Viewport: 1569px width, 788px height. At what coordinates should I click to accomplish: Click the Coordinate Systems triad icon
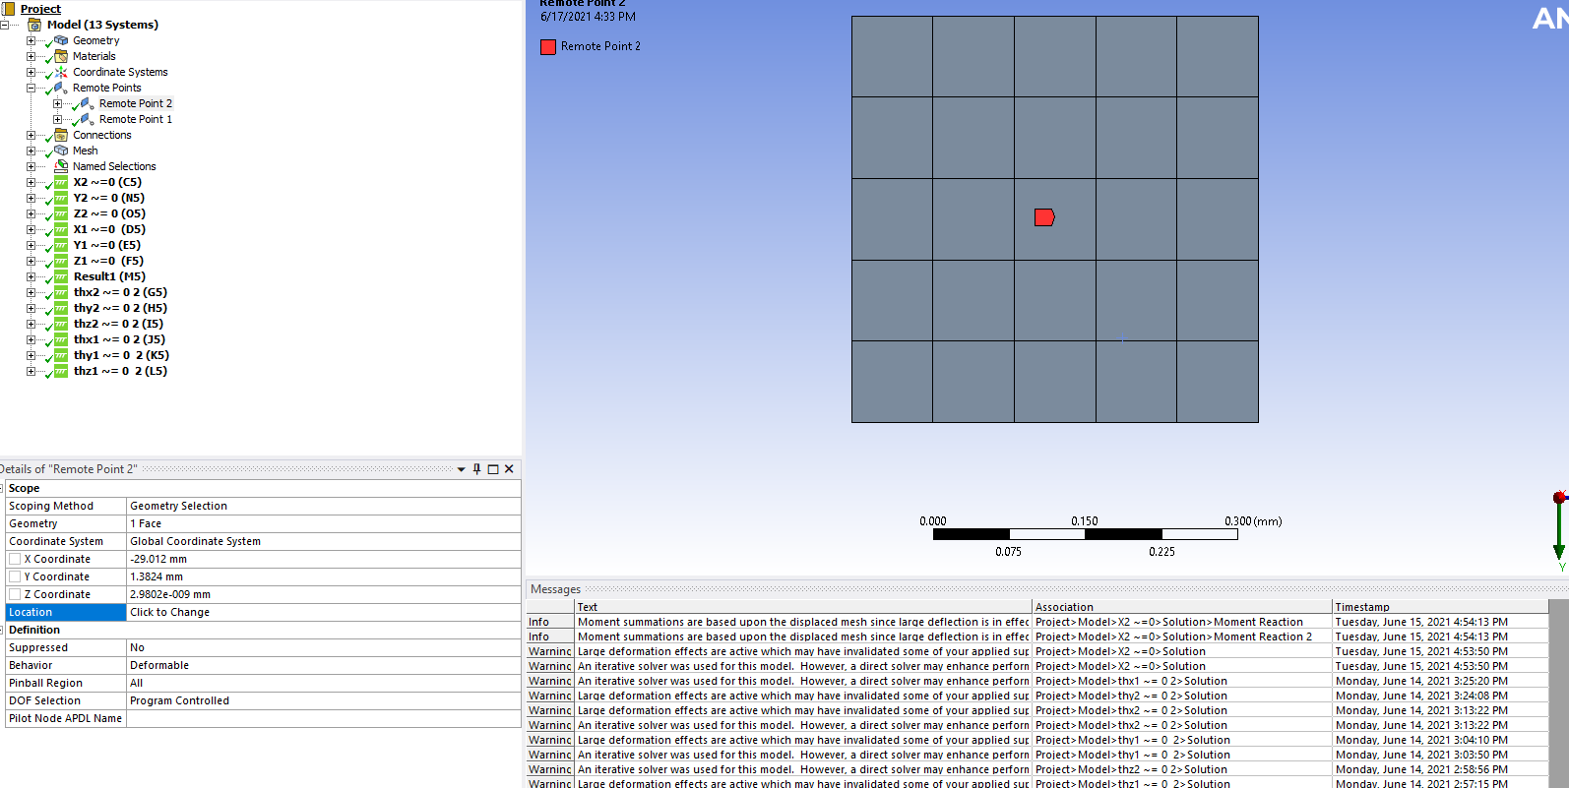point(61,72)
